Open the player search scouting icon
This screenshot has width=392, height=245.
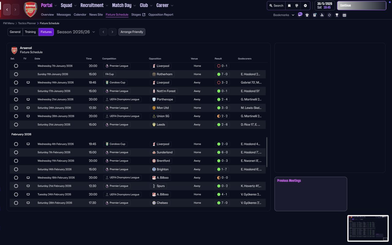[322, 15]
